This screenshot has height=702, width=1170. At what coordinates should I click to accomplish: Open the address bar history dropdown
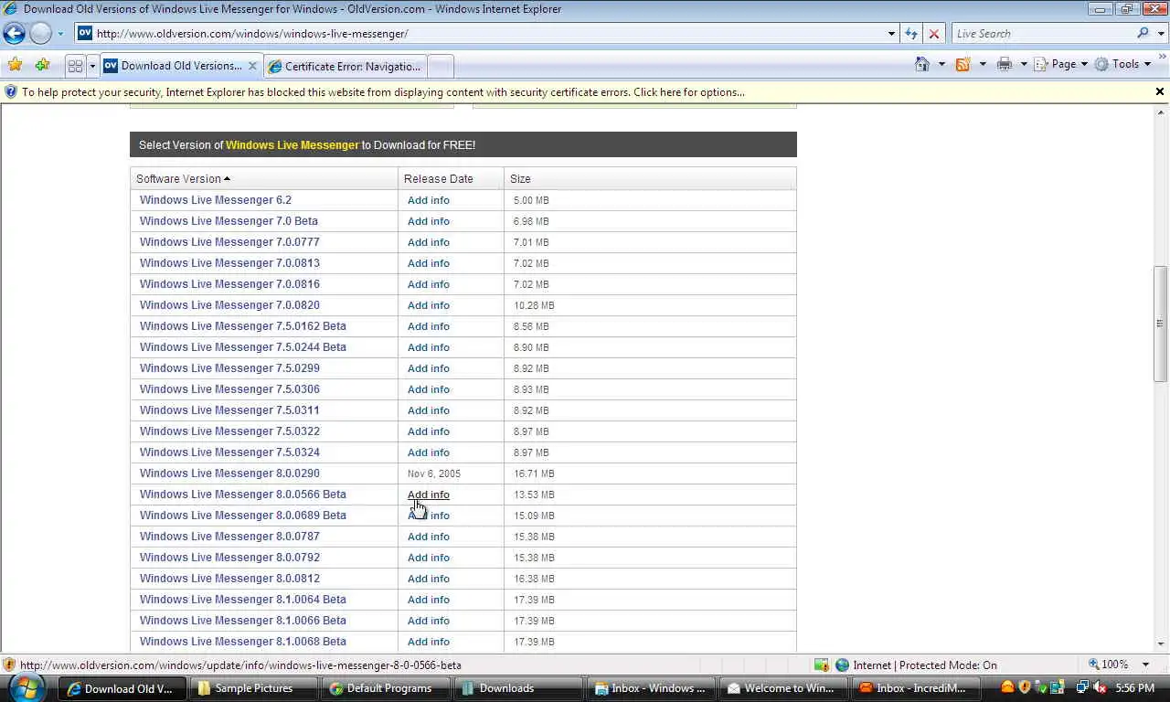(x=891, y=34)
